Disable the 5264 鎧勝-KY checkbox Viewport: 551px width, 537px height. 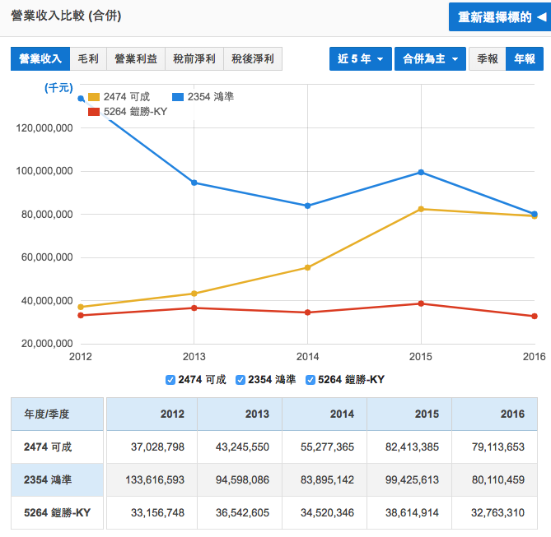[311, 380]
